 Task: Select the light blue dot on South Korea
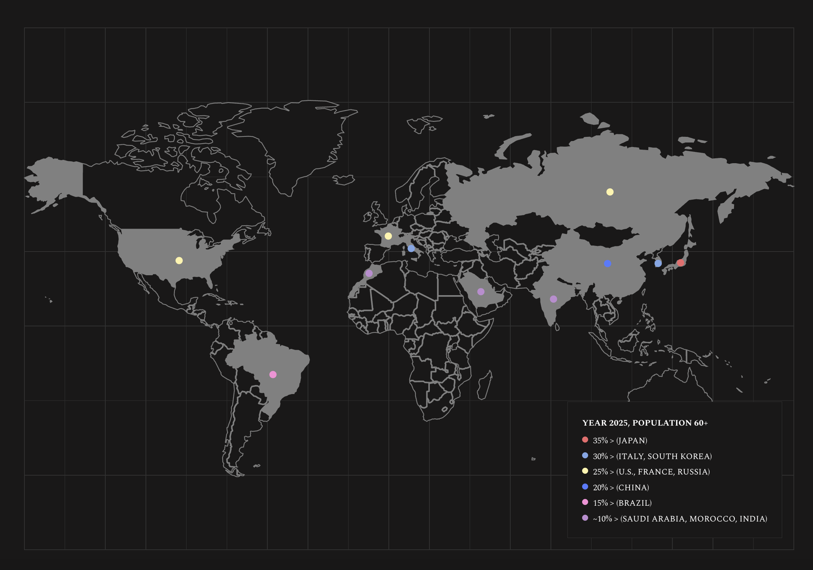658,263
